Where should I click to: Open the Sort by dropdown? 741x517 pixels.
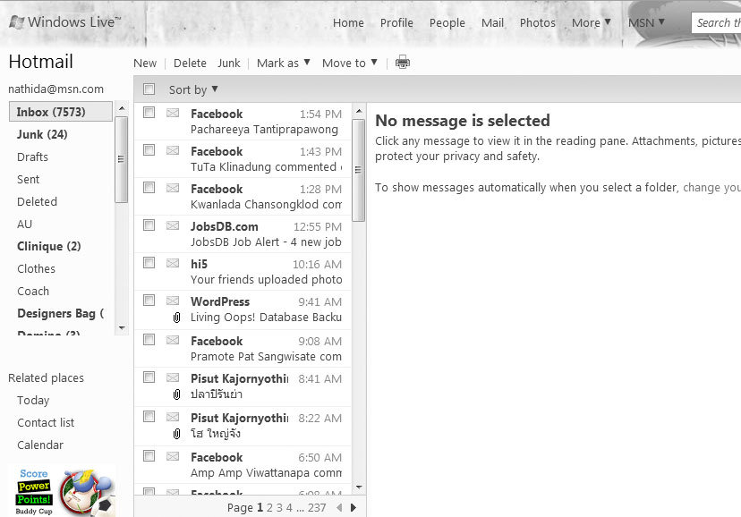coord(193,89)
